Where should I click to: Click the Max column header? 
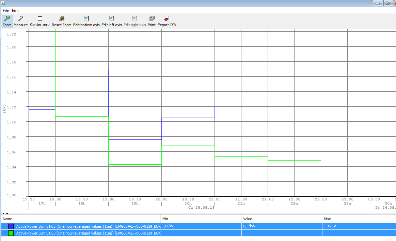pyautogui.click(x=359, y=219)
